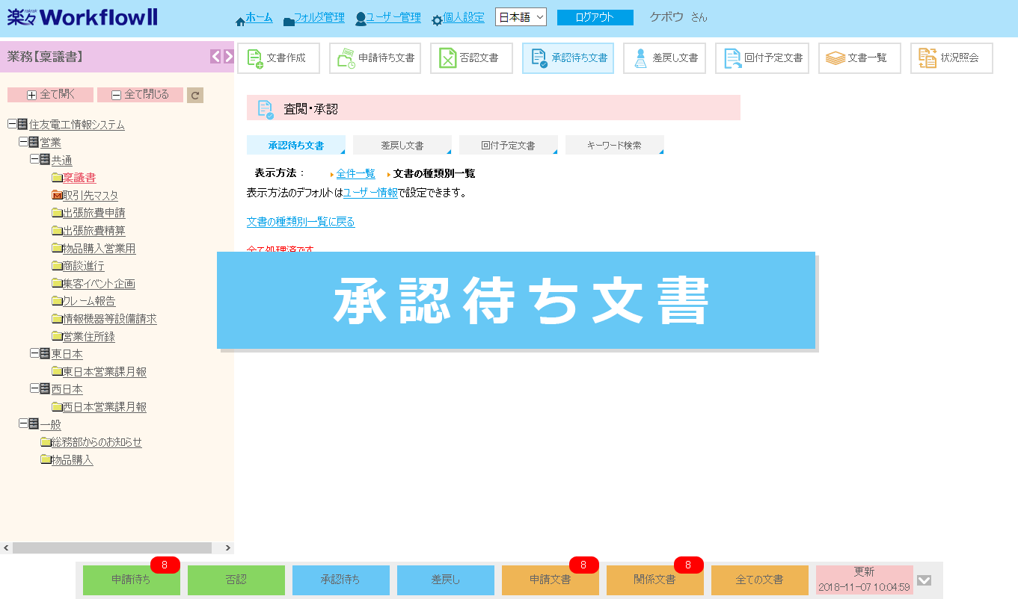
Task: Select 西日本営業課月報 folder
Action: [x=105, y=407]
